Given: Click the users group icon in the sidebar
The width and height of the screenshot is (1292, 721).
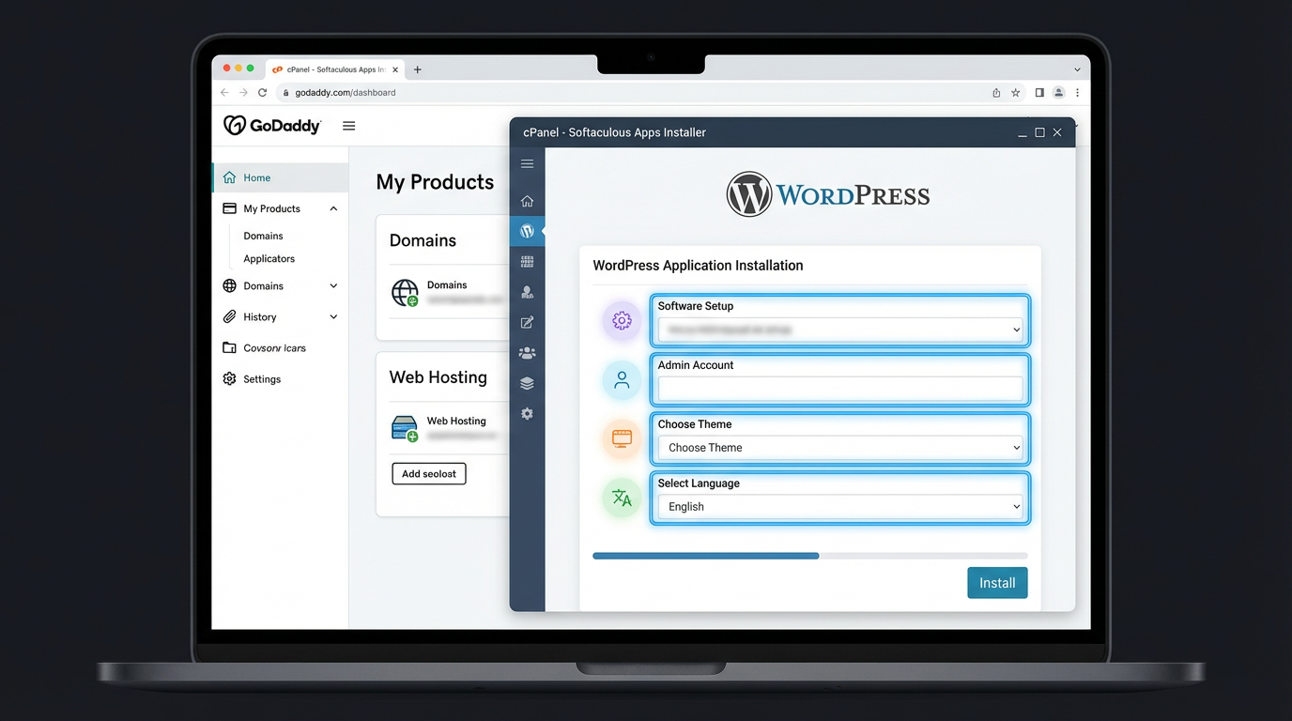Looking at the screenshot, I should (x=527, y=352).
